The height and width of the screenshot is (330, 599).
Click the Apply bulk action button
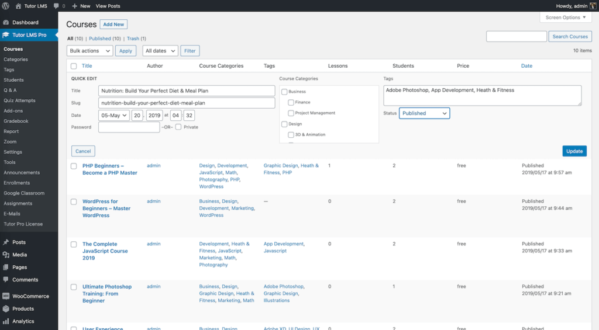click(126, 51)
